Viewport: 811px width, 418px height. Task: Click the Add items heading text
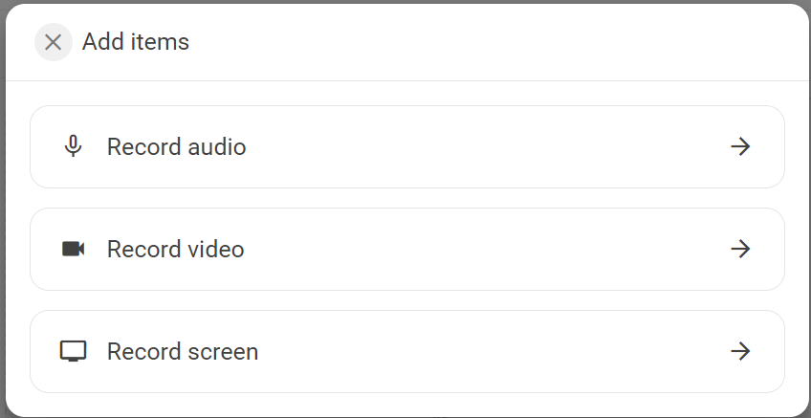(136, 42)
